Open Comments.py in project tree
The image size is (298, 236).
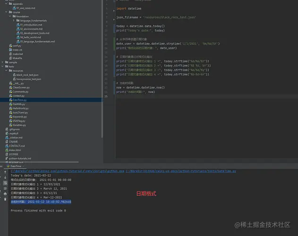coord(20,92)
